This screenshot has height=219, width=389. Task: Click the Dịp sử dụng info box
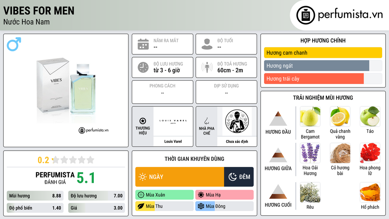click(226, 92)
